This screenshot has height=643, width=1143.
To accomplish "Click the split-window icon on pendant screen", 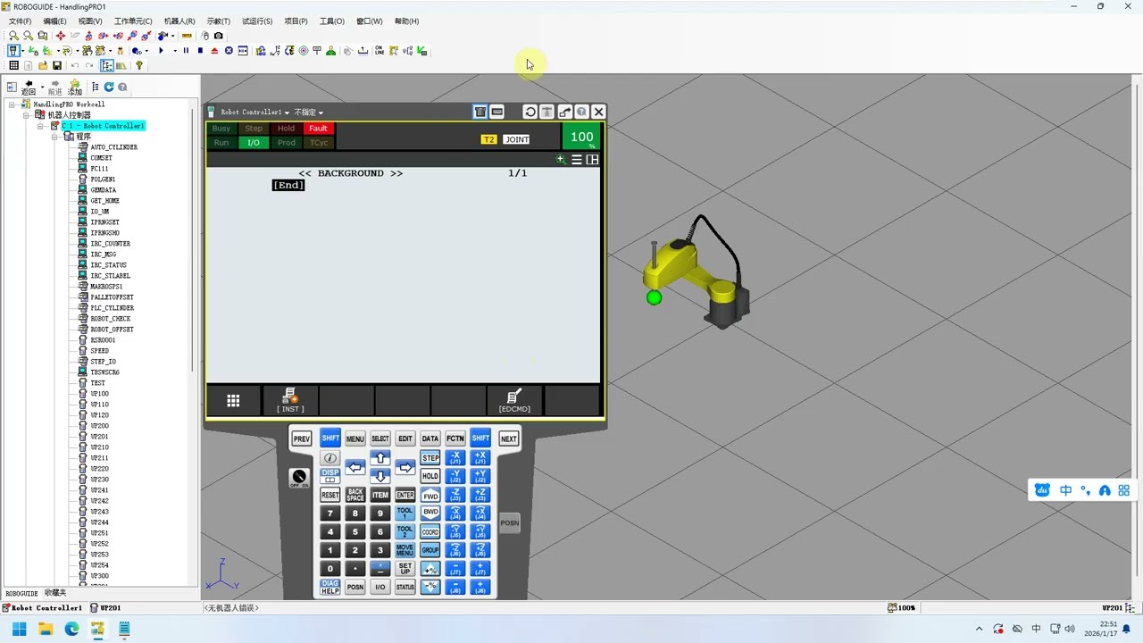I will [x=592, y=160].
